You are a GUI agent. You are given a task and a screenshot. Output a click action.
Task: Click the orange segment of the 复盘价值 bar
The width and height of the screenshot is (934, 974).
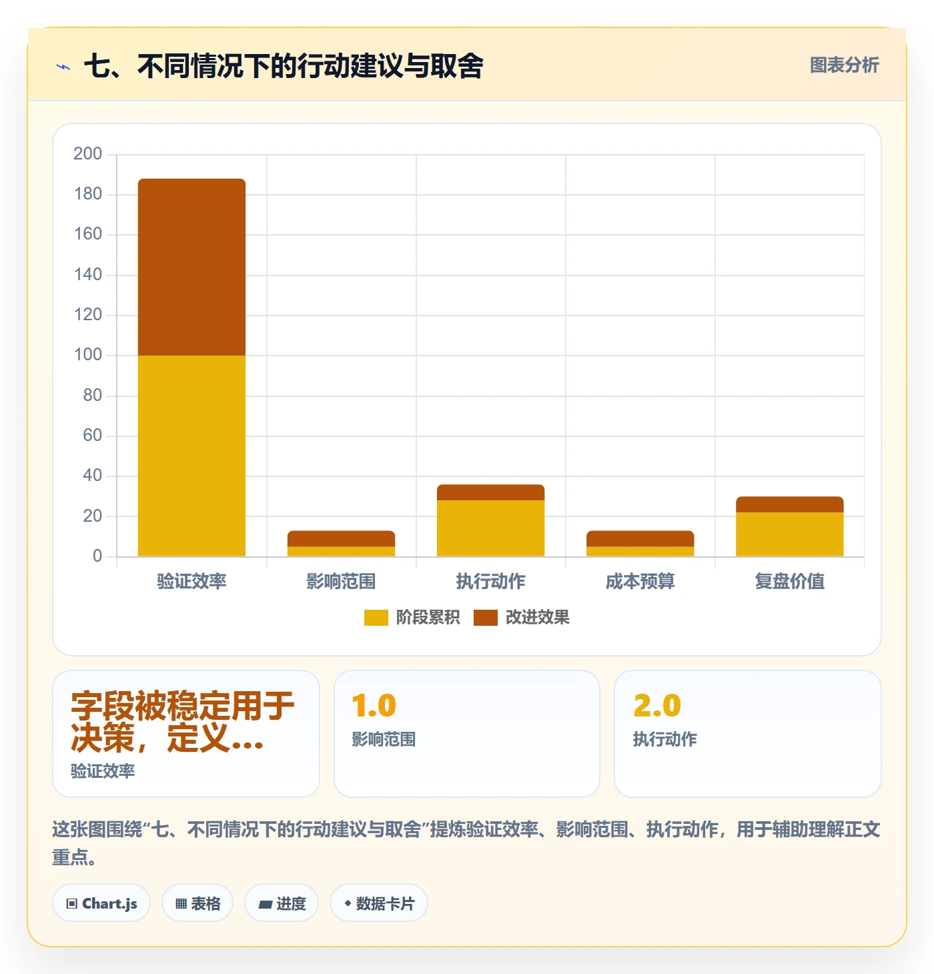(x=789, y=504)
